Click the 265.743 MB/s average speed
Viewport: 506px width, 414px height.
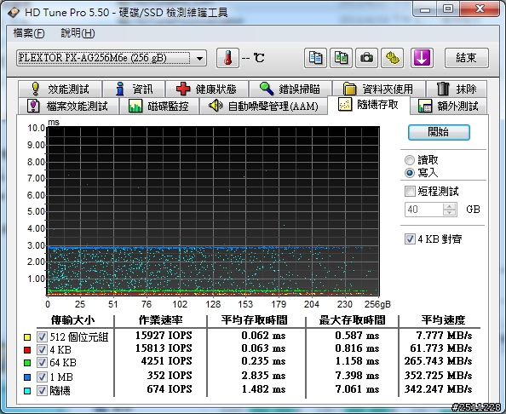coord(438,360)
